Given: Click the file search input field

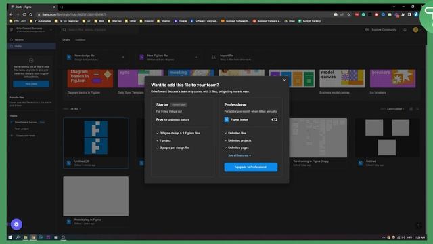Looking at the screenshot, I should [x=99, y=30].
